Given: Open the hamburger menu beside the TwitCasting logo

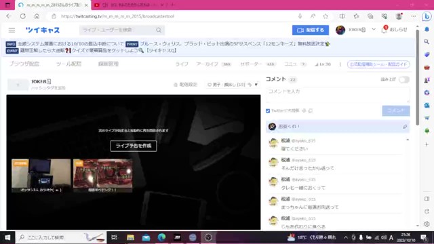Looking at the screenshot, I should tap(12, 30).
